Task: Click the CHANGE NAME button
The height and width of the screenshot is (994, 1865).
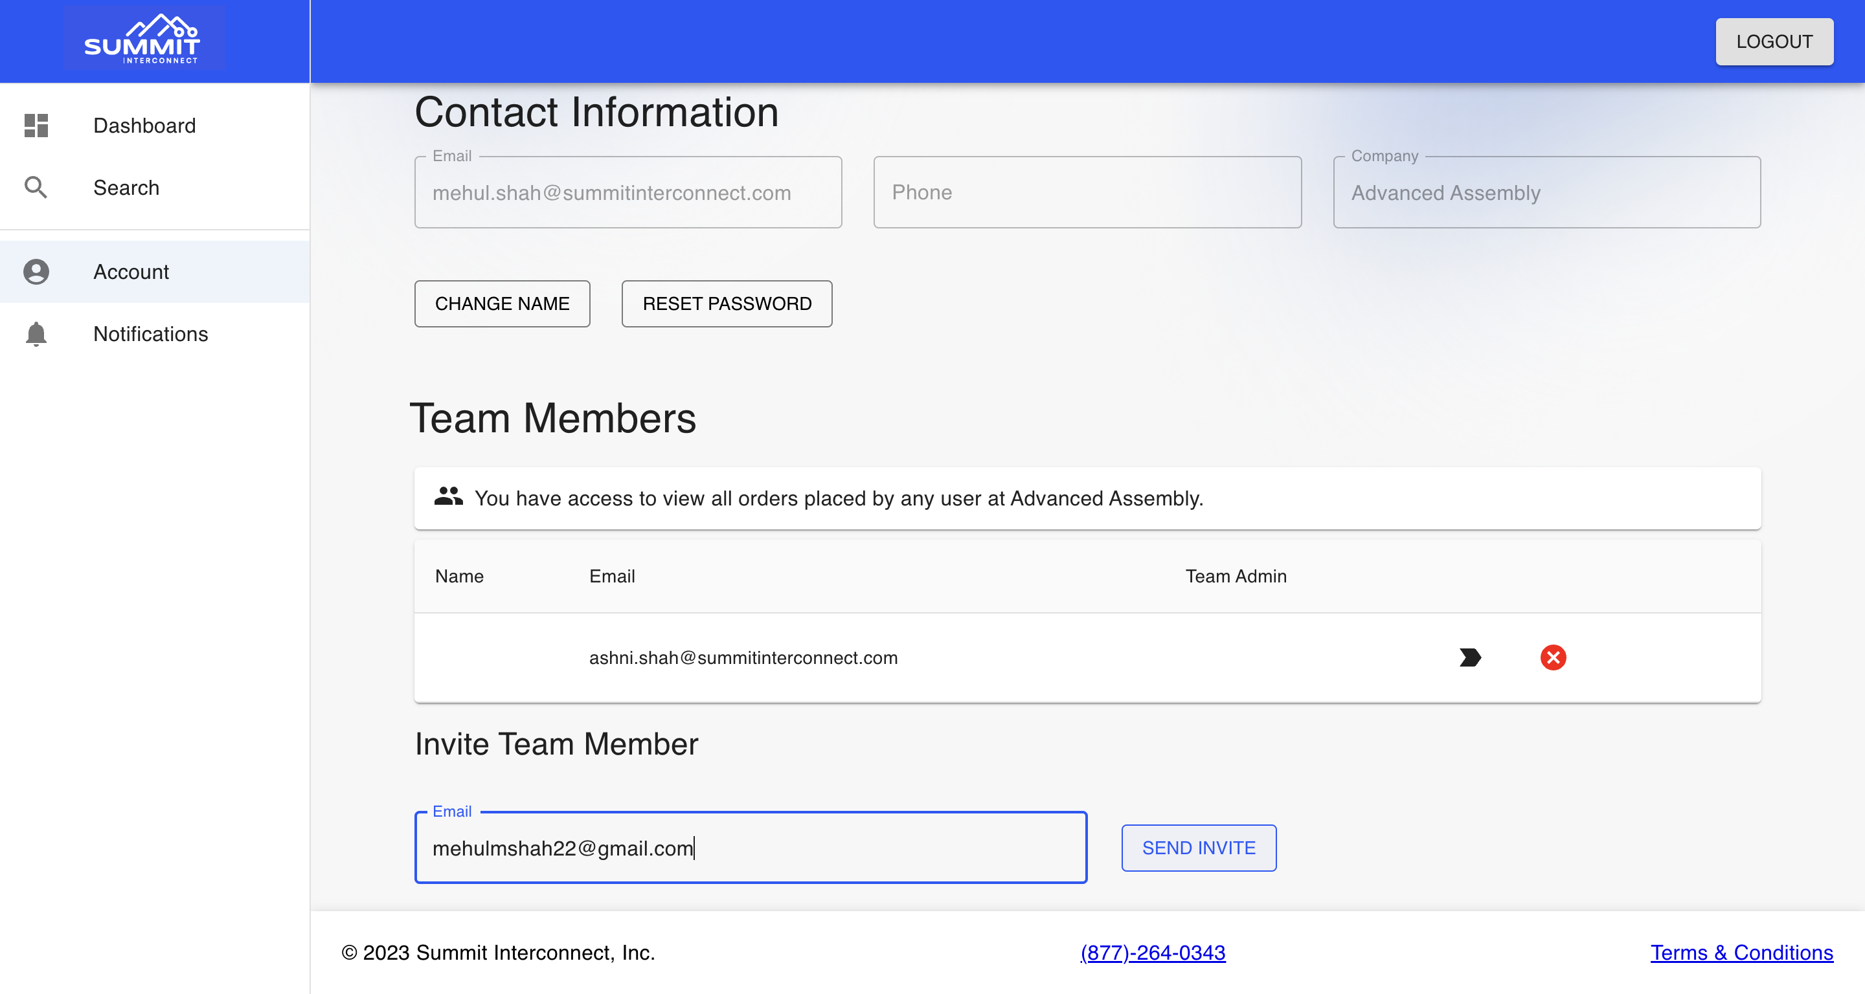Action: point(502,303)
